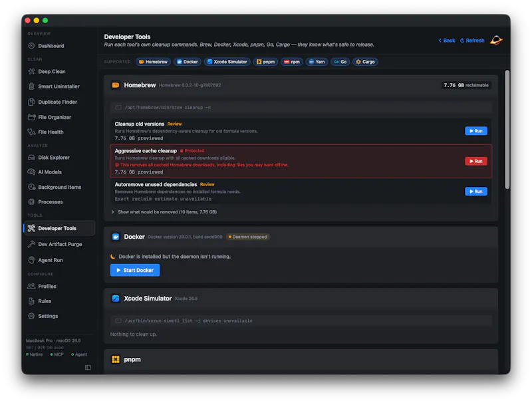Click the Background Items icon

[31, 187]
